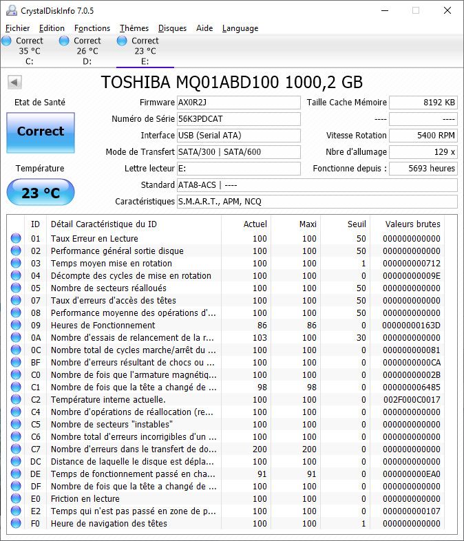Switch to the C: disk tab at 35 °C
The height and width of the screenshot is (541, 464).
click(30, 51)
